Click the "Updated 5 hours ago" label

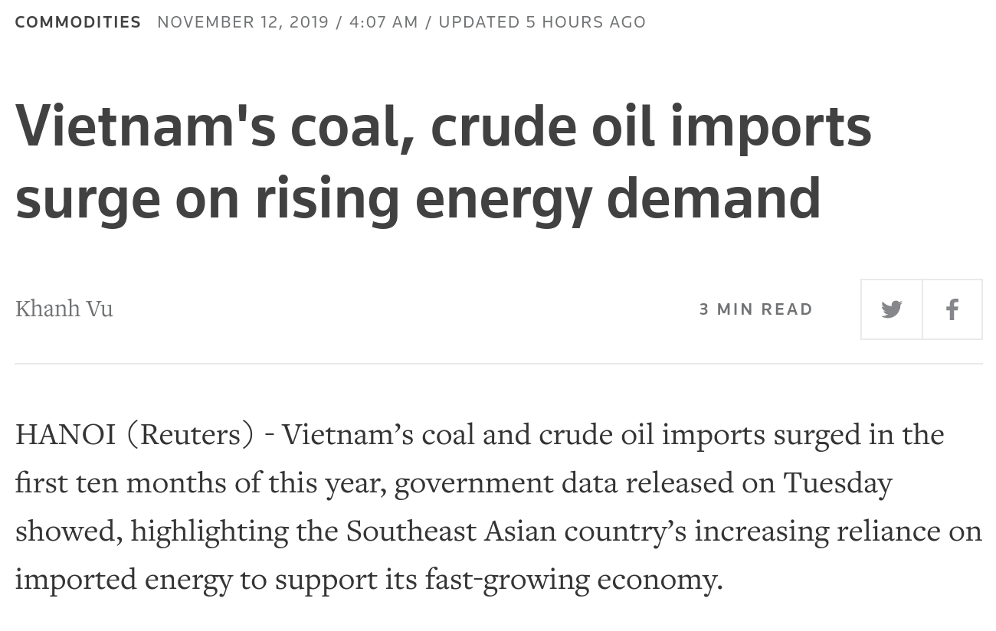click(542, 22)
